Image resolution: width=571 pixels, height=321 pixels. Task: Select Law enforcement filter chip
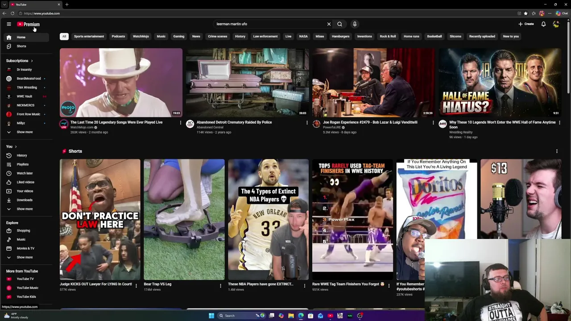point(265,37)
